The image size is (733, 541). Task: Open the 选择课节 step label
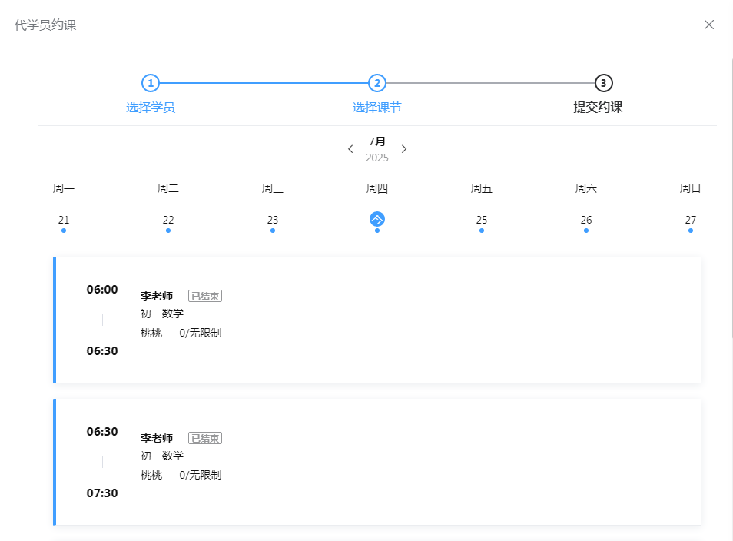click(x=376, y=108)
